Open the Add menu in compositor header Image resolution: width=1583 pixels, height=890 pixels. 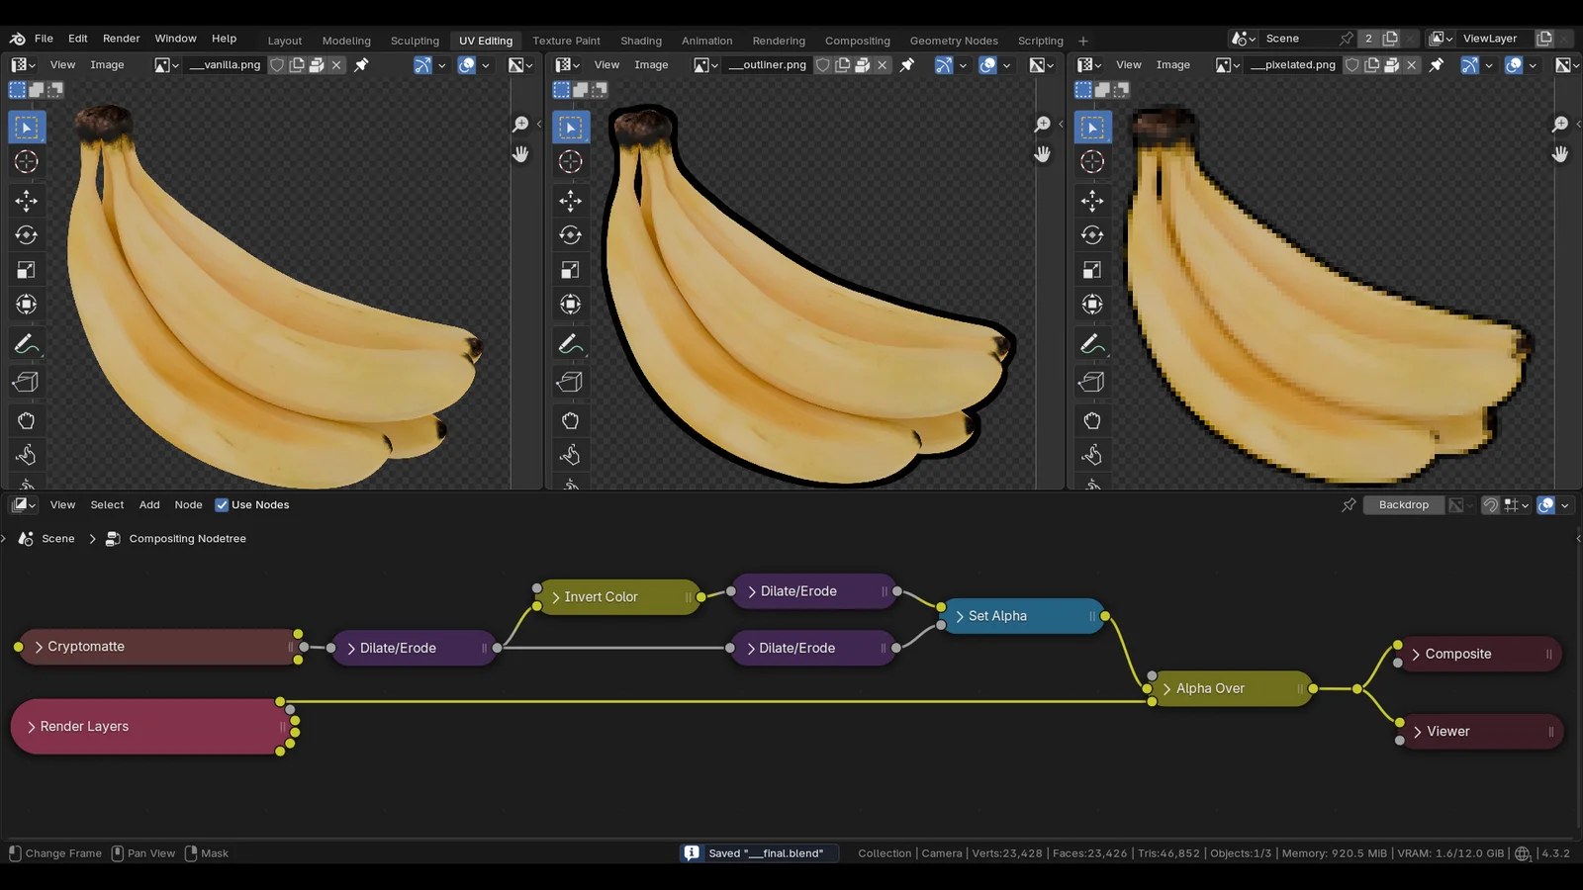[x=149, y=505]
